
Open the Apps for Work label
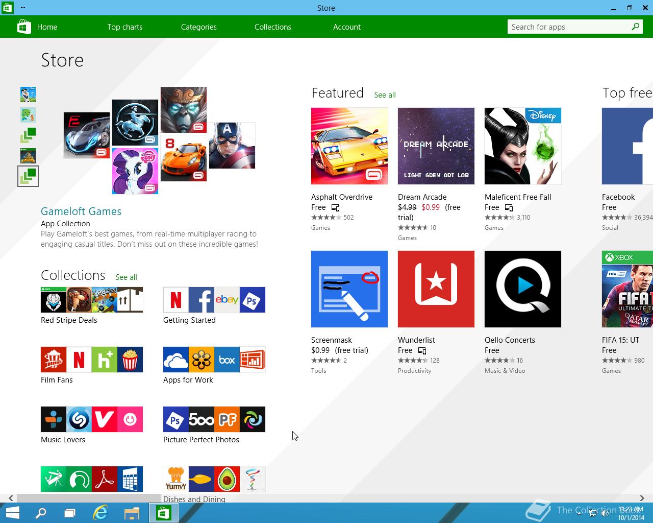[x=188, y=380]
